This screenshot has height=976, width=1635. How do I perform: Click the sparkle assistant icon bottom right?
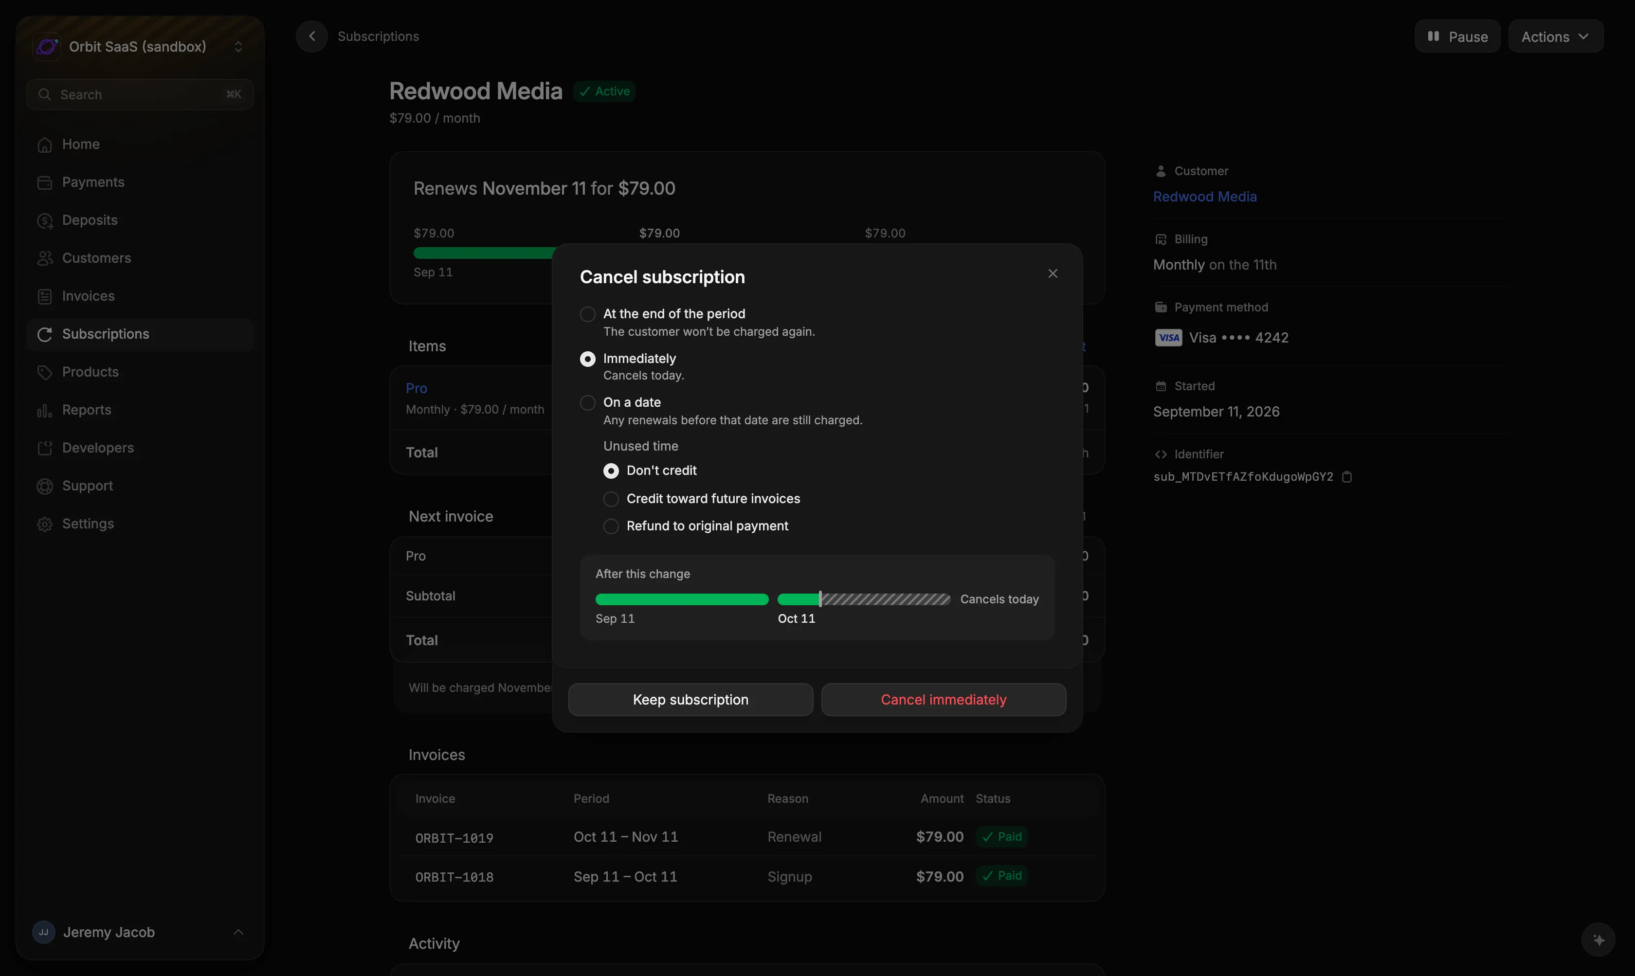click(1598, 940)
